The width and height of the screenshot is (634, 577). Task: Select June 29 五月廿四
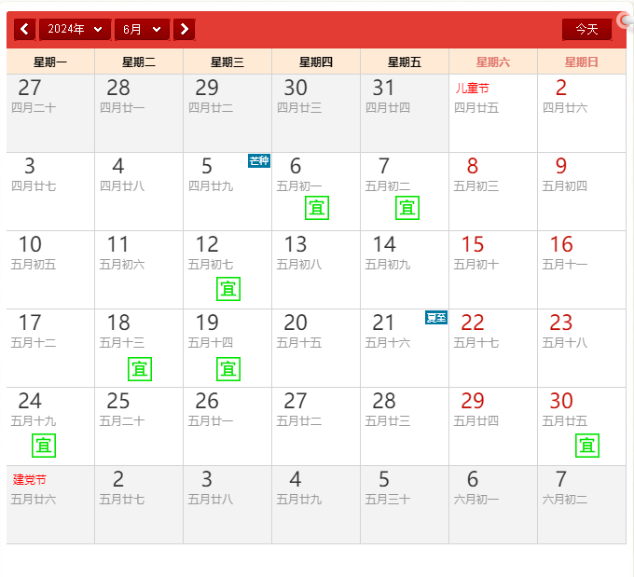[x=493, y=427]
